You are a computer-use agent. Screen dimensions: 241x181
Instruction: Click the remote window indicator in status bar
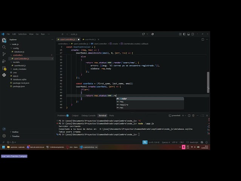3,142
